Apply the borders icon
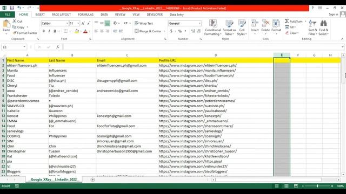The width and height of the screenshot is (346, 194). point(65,31)
